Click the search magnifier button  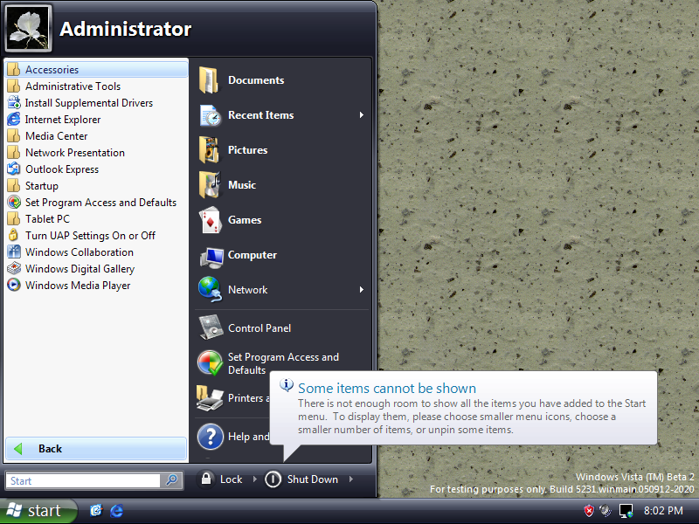pyautogui.click(x=171, y=479)
